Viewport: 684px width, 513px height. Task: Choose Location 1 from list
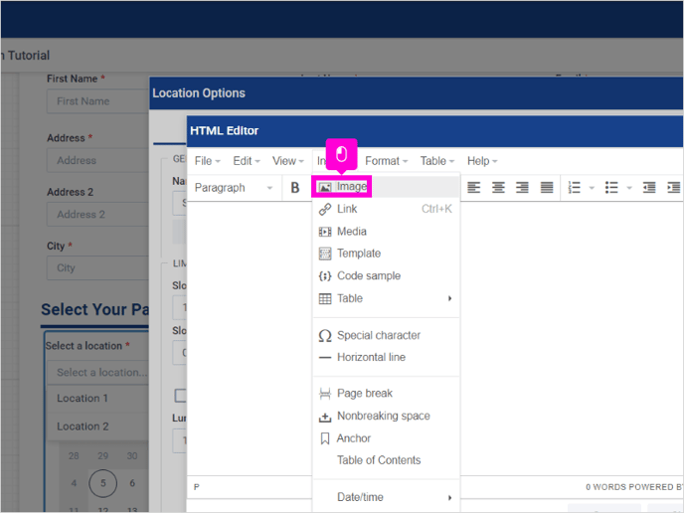click(x=98, y=399)
